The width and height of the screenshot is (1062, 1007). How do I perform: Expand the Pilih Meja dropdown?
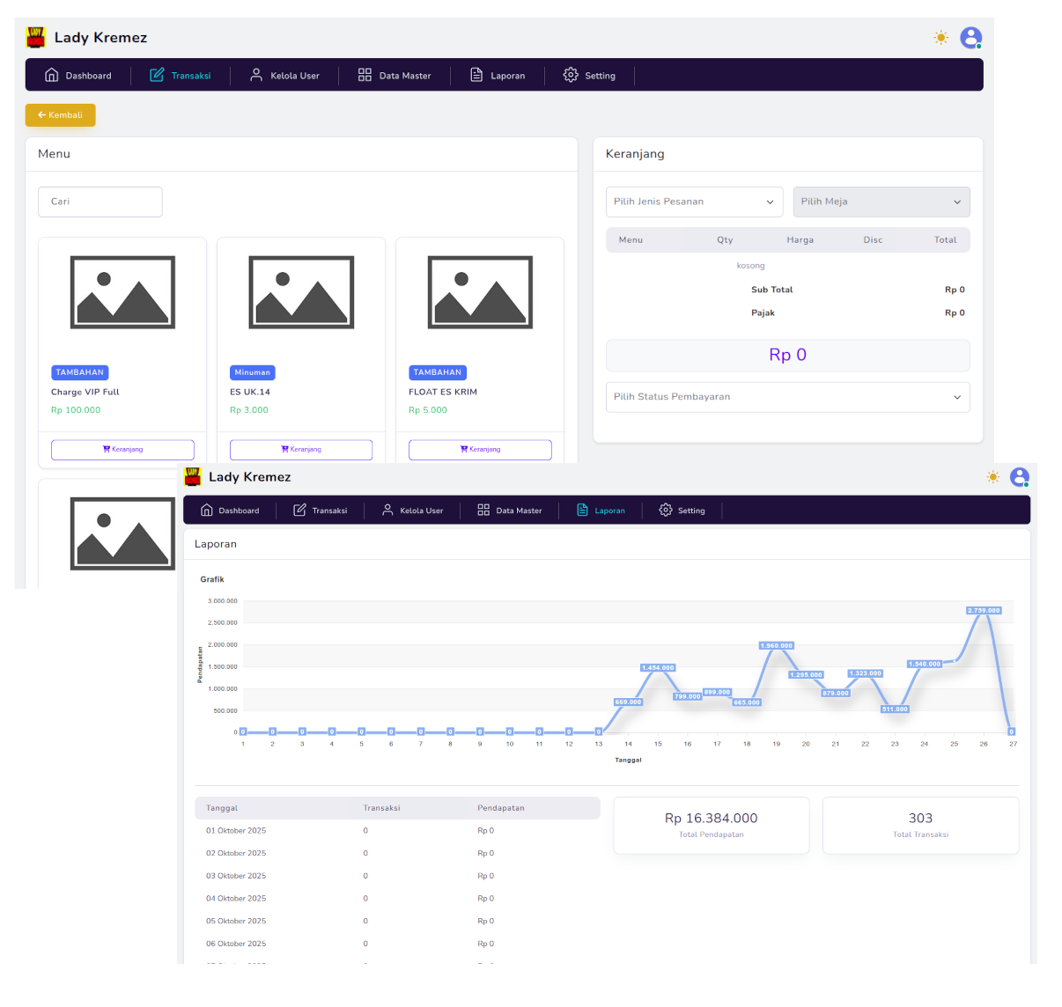tap(881, 202)
